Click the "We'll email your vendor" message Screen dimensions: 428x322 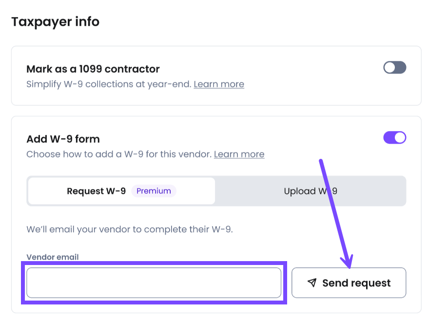129,229
